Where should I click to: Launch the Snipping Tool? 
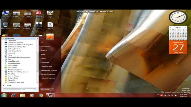click(13, 62)
